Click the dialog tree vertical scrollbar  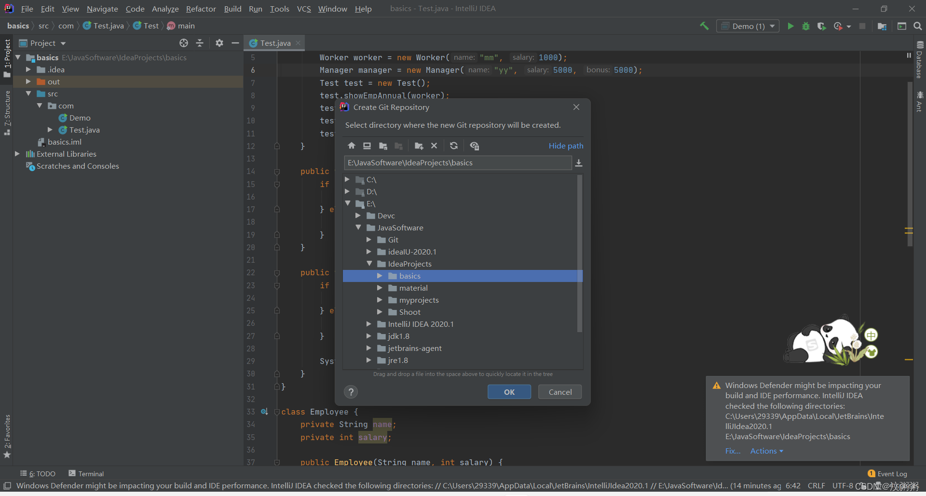coord(580,253)
